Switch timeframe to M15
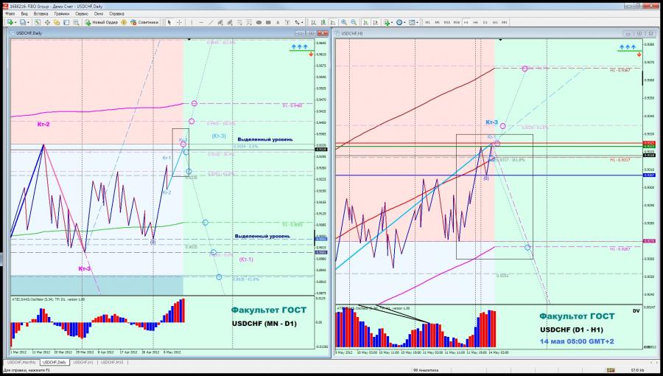Viewport: 663px width, 376px height. (x=447, y=22)
